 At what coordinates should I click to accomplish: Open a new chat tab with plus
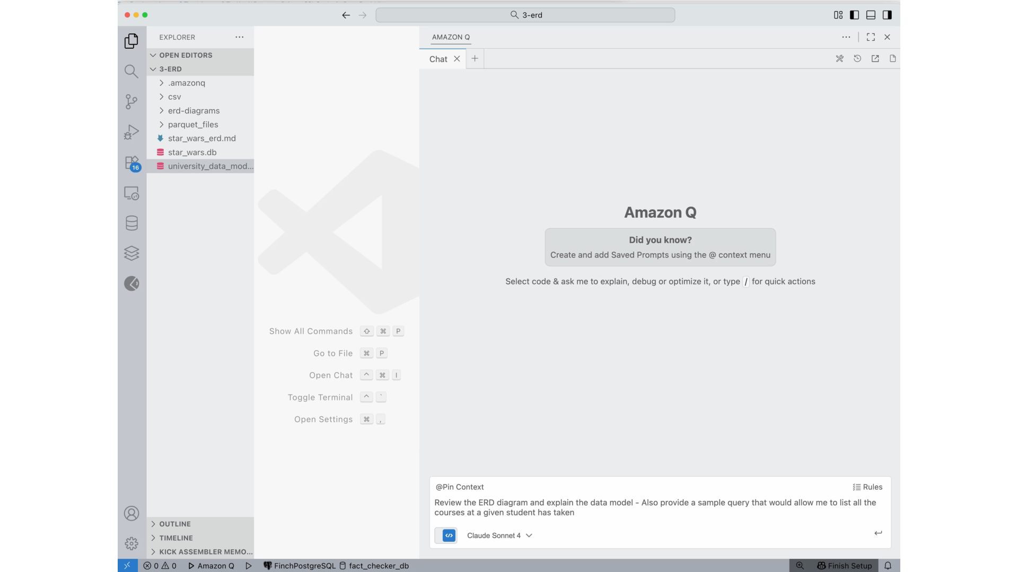coord(475,59)
